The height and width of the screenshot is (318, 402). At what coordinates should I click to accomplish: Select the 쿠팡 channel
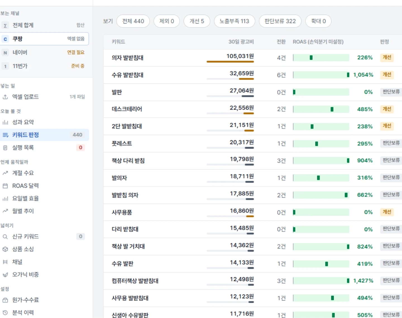tap(44, 39)
